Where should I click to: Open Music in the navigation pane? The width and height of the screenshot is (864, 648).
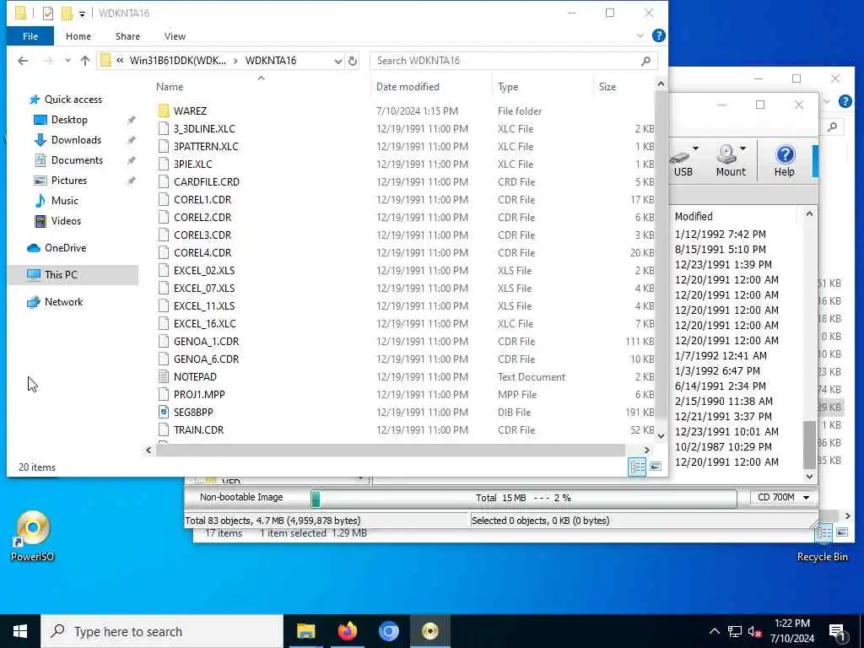[x=64, y=201]
